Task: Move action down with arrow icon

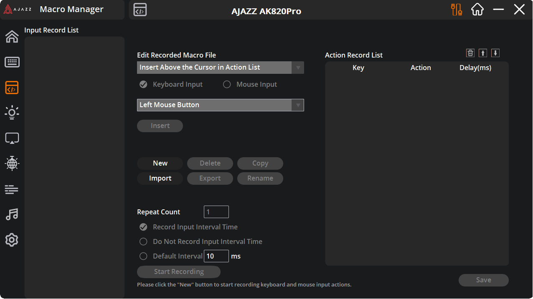Action: coord(495,53)
